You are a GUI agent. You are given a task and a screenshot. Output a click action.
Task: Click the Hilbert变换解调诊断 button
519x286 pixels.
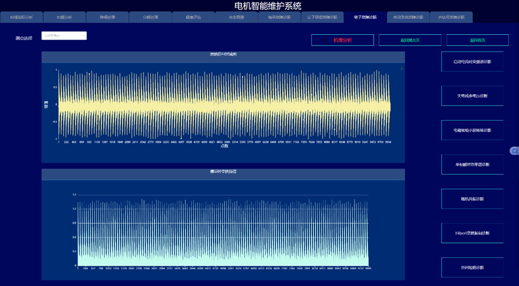tap(472, 233)
